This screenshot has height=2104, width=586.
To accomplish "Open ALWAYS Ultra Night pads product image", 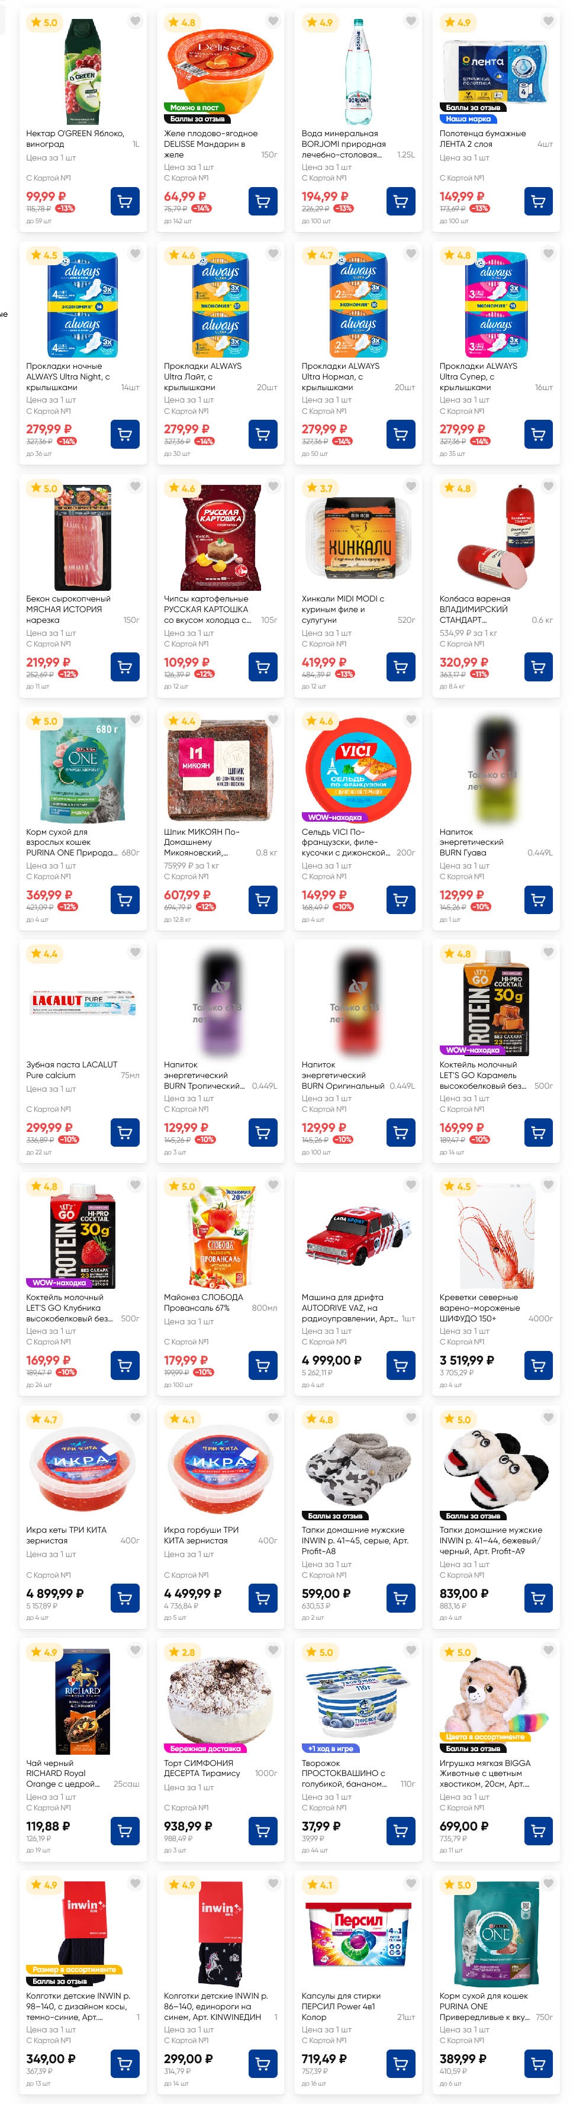I will 83,304.
